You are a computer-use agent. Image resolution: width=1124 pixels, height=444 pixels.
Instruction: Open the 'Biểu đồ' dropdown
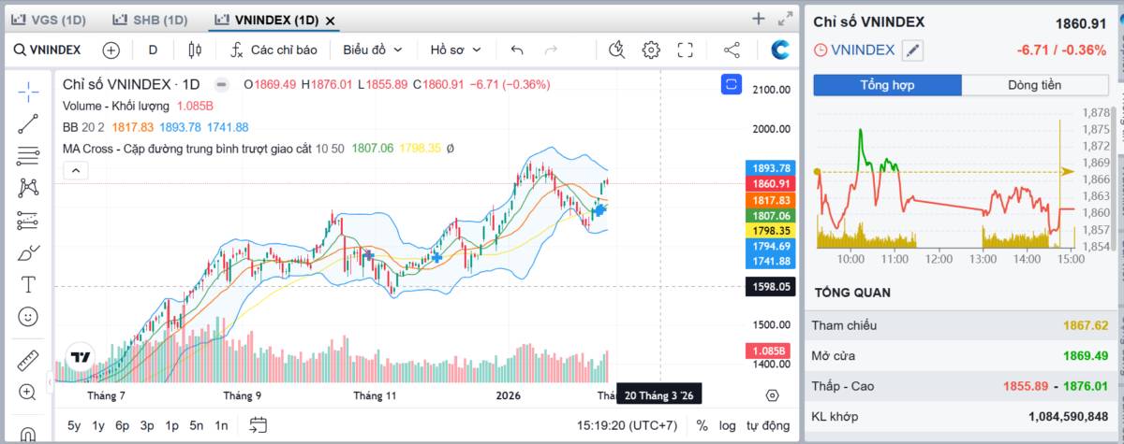[x=373, y=50]
